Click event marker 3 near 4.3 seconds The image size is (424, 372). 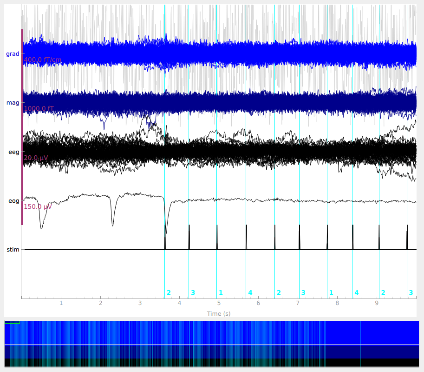tap(193, 292)
